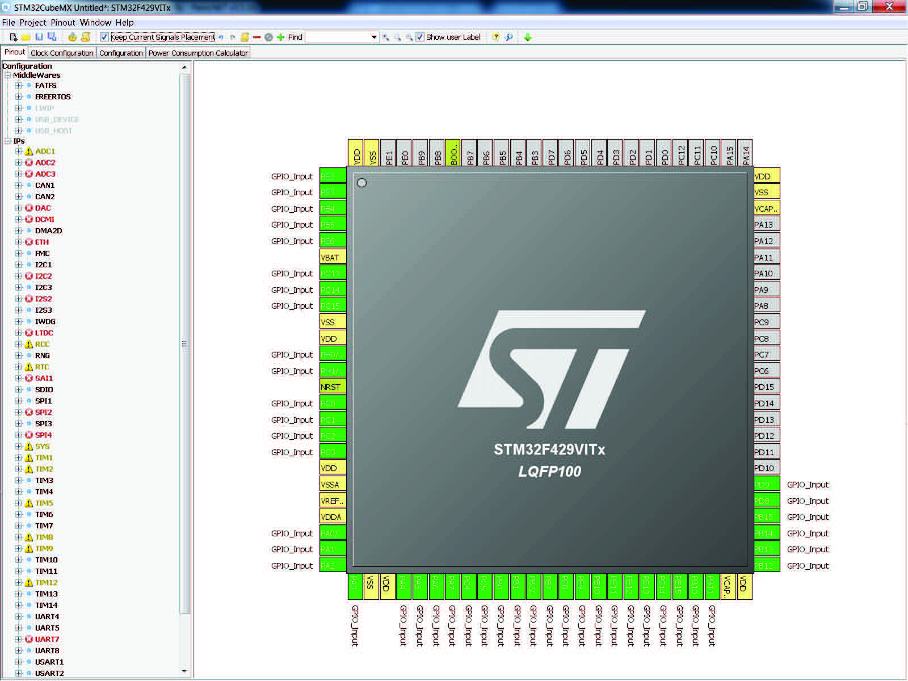Click the grey circle toolbar icon
The width and height of the screenshot is (908, 681).
coord(268,37)
